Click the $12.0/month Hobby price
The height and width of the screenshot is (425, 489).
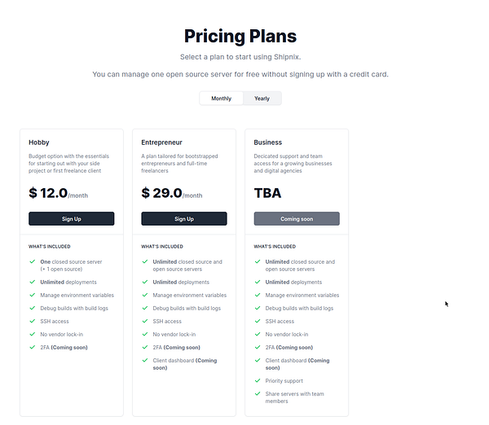click(x=58, y=193)
